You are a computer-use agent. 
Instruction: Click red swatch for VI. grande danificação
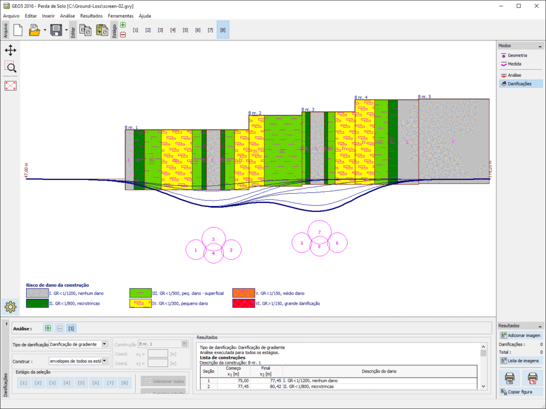point(243,303)
